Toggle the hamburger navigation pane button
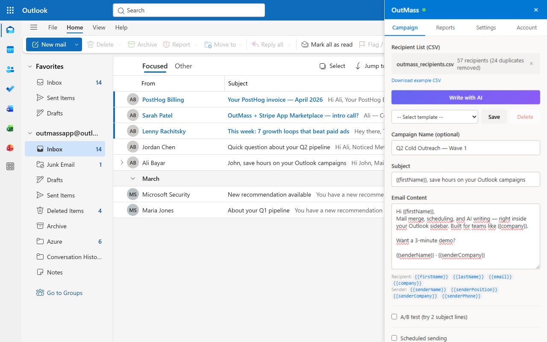 (34, 27)
